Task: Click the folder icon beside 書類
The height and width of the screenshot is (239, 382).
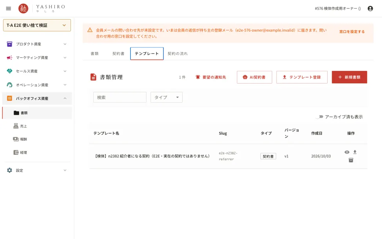Action: [x=16, y=113]
